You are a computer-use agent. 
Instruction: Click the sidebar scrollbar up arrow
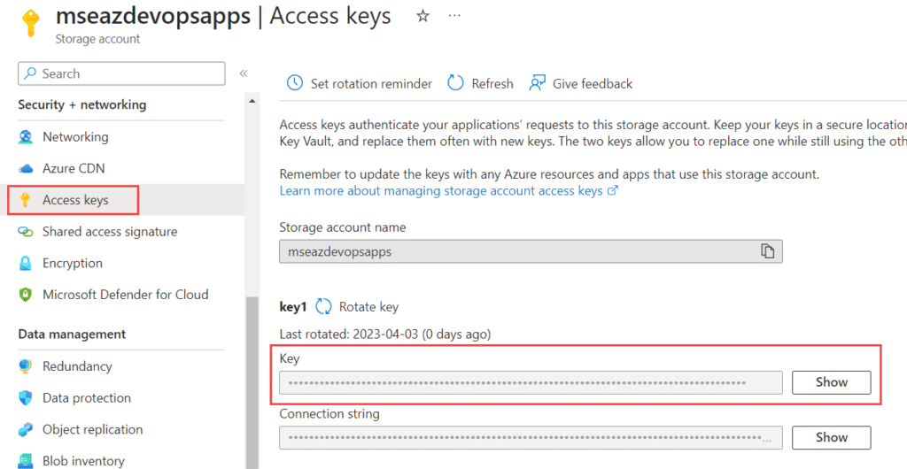(252, 101)
